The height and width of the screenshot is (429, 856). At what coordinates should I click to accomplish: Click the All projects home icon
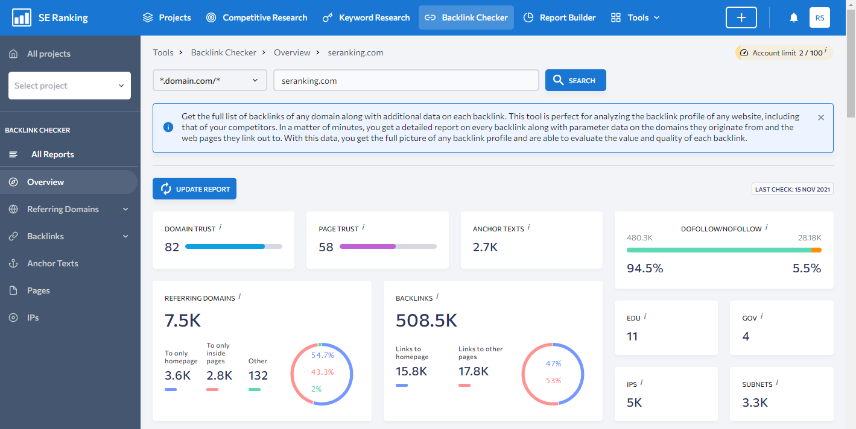tap(13, 54)
